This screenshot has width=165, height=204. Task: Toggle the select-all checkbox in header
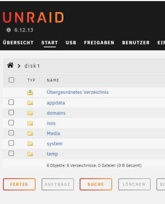11,80
